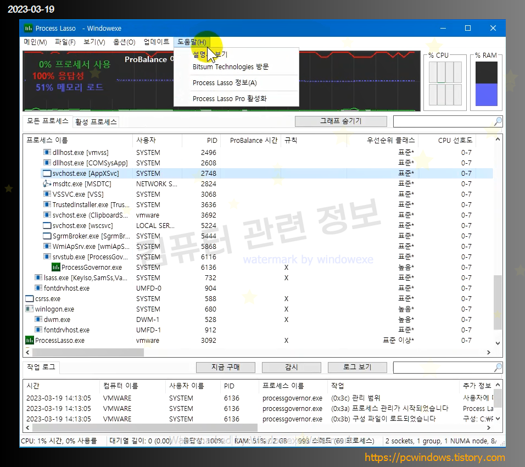Screen dimensions: 525x467
Task: Click the svchost.exe [AppXSvc] icon
Action: (47, 173)
